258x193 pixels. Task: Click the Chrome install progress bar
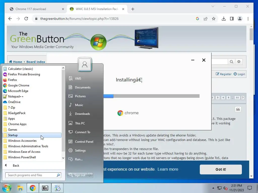(x=151, y=96)
